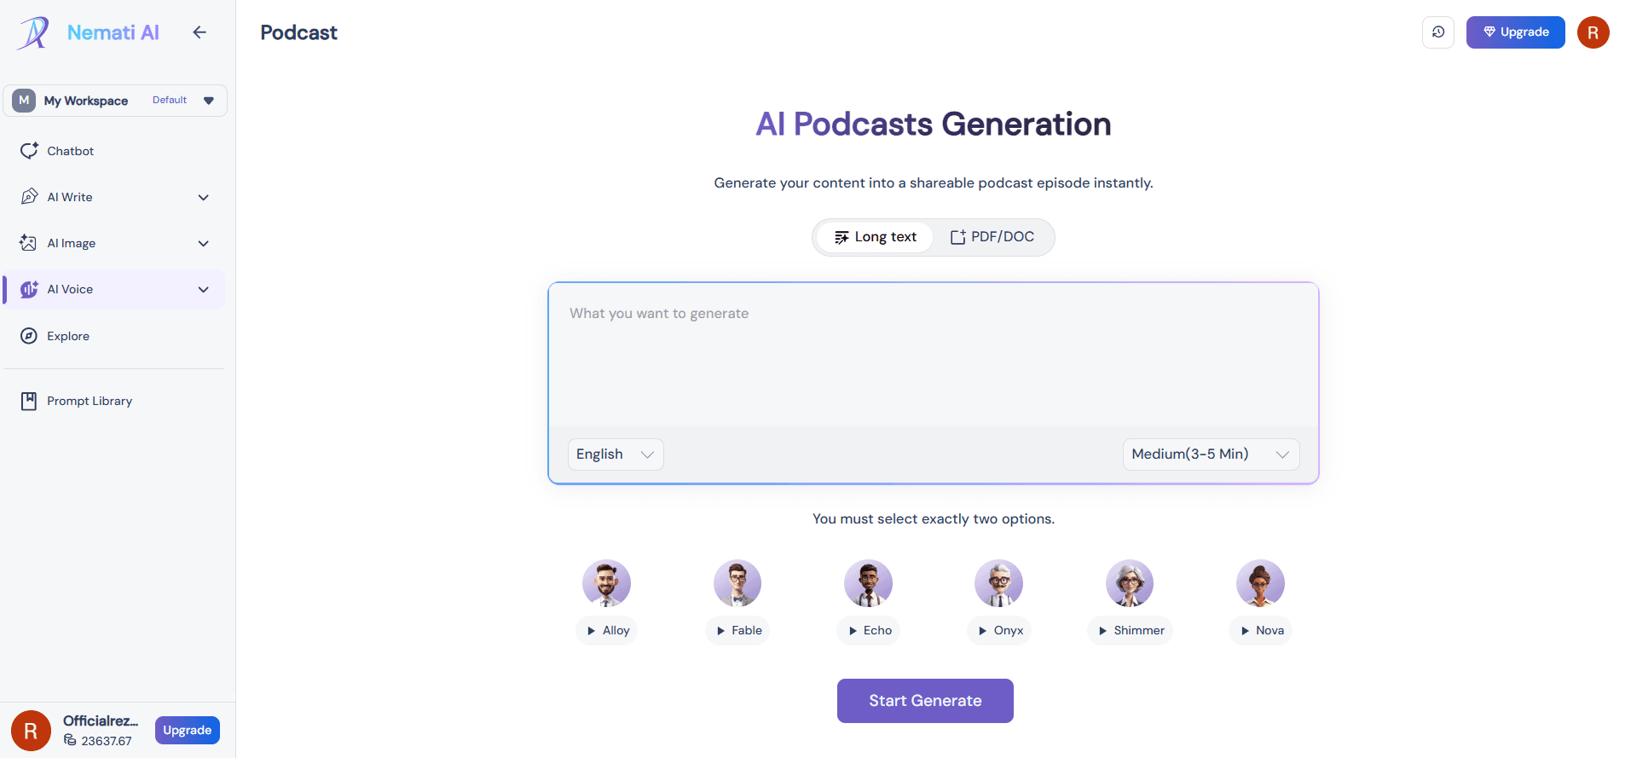This screenshot has width=1631, height=758.
Task: Select the Echo voice avatar
Action: (868, 583)
